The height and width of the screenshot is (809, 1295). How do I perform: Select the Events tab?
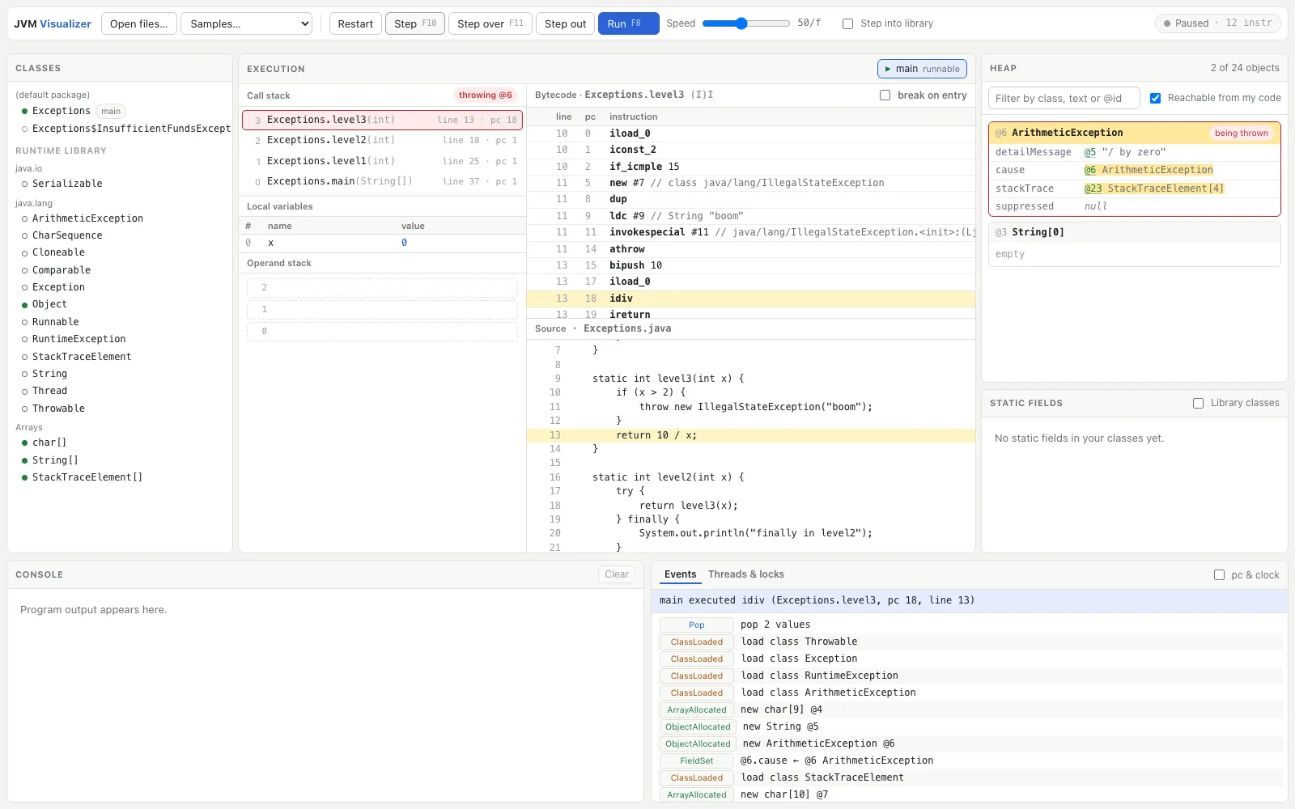coord(680,574)
